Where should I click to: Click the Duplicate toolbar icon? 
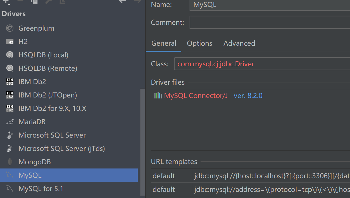click(34, 1)
